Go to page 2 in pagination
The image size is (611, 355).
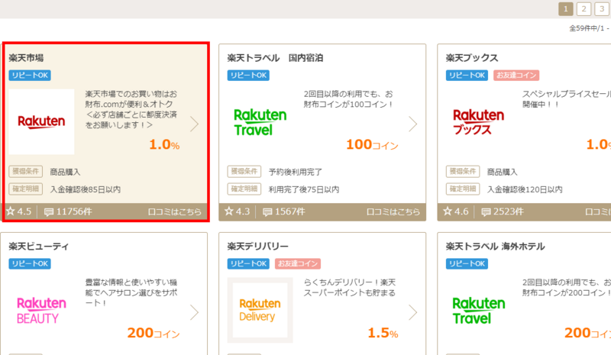click(x=584, y=9)
